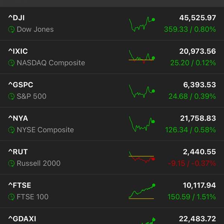Tap the ^RUT ticker label

(x=18, y=152)
